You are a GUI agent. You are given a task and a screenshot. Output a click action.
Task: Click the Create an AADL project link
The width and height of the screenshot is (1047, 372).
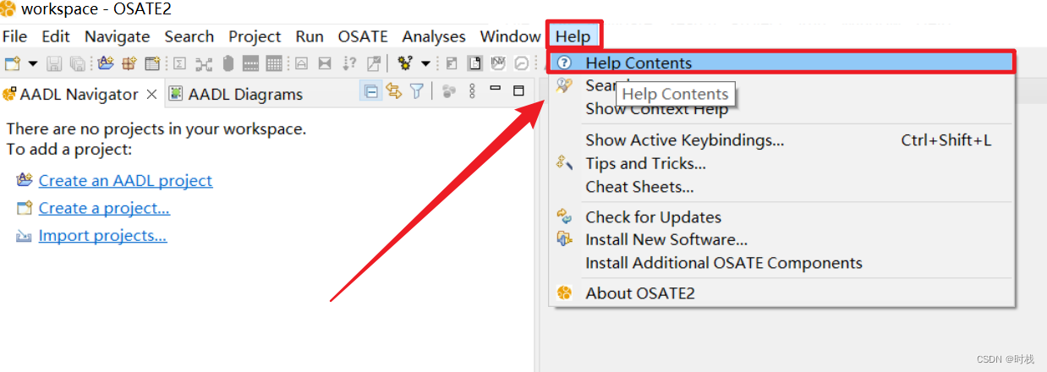tap(125, 180)
